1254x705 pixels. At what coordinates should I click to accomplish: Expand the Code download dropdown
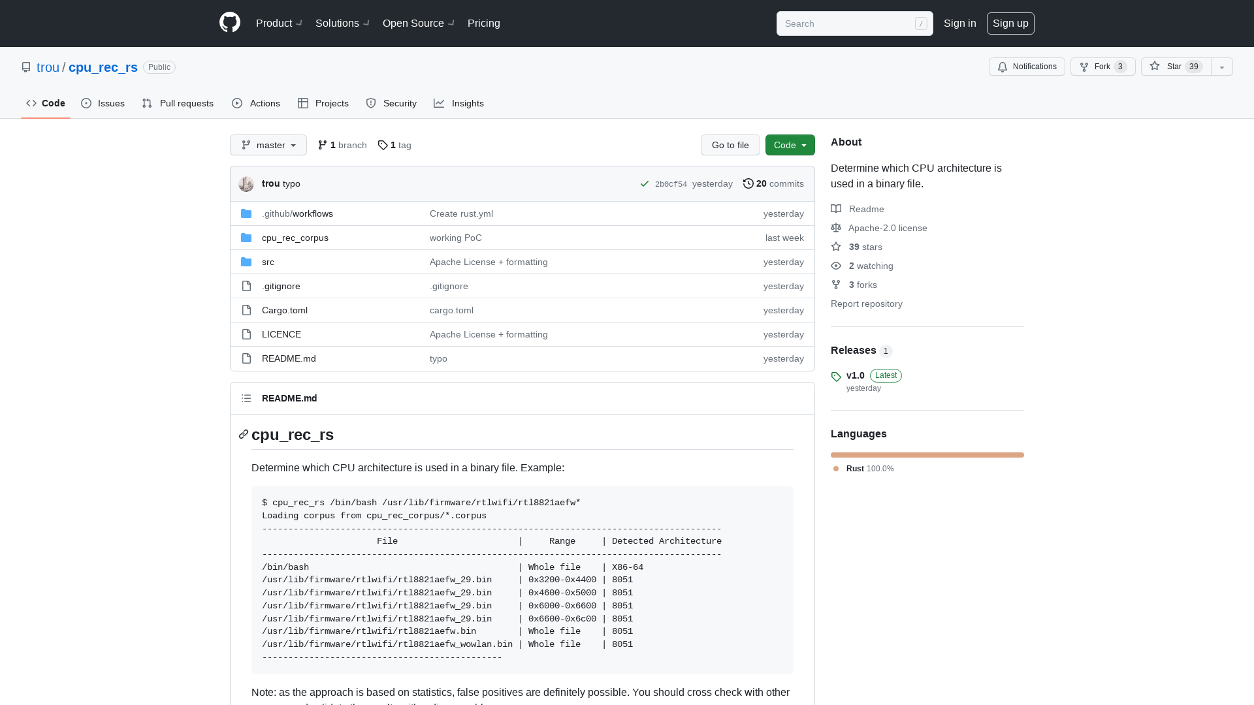pos(790,144)
